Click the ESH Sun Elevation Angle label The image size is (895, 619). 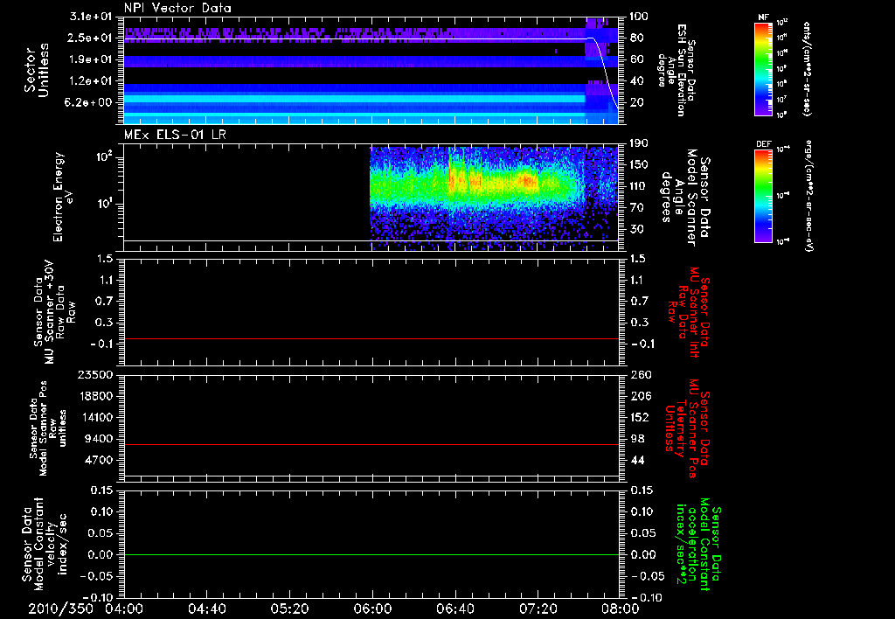(x=680, y=69)
